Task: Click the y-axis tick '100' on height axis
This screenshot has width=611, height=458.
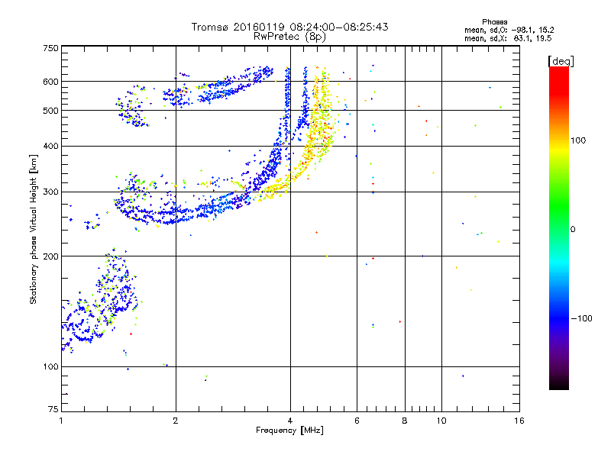Action: point(50,367)
